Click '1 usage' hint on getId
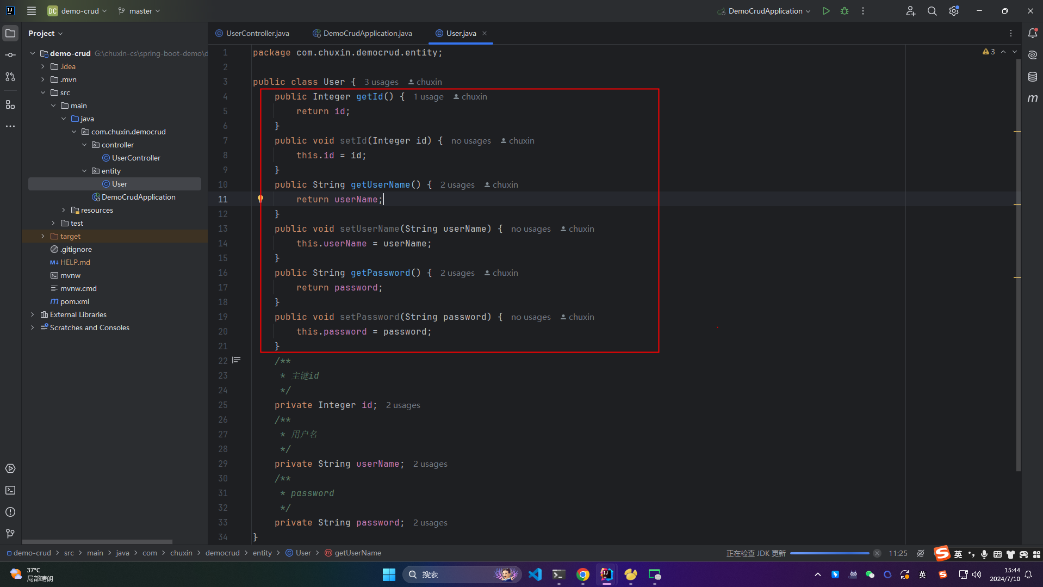The image size is (1043, 587). 429,97
